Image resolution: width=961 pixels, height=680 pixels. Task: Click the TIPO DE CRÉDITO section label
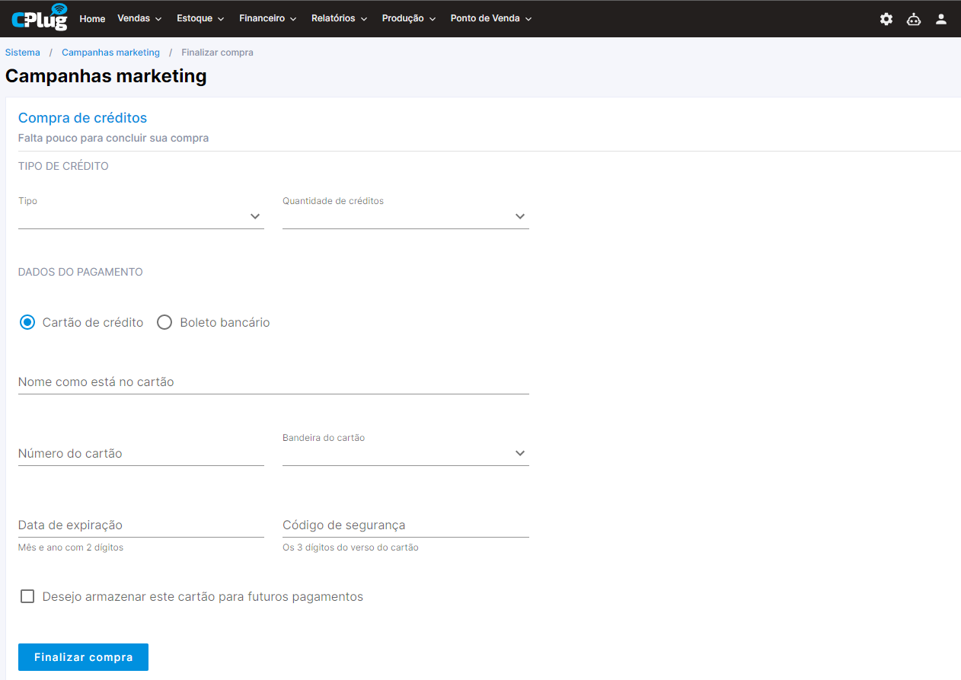[x=63, y=166]
